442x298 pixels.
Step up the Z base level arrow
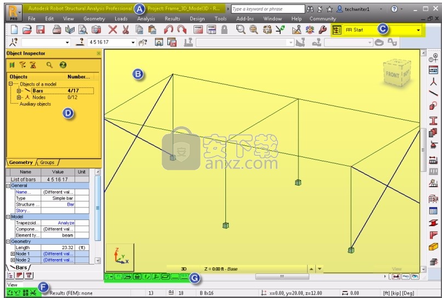pyautogui.click(x=311, y=269)
